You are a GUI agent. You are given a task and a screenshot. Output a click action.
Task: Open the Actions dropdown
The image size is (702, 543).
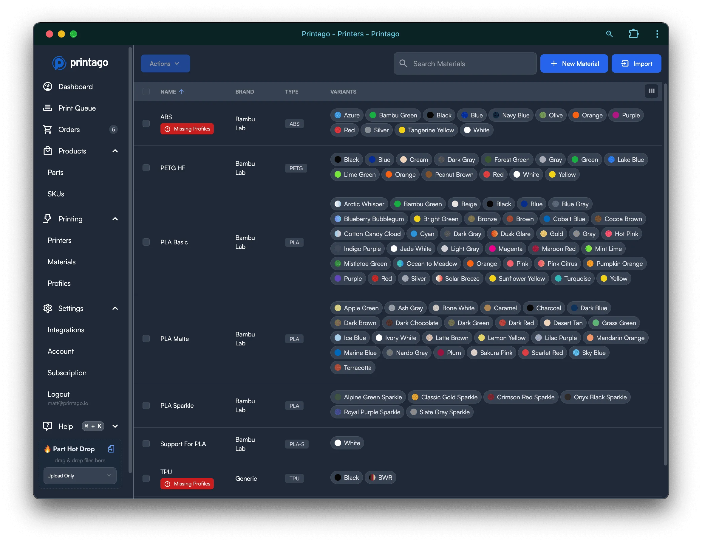(165, 63)
